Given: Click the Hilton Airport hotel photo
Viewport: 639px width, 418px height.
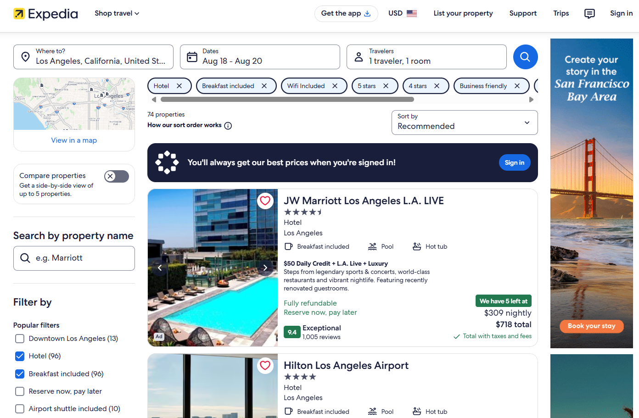Looking at the screenshot, I should click(213, 386).
